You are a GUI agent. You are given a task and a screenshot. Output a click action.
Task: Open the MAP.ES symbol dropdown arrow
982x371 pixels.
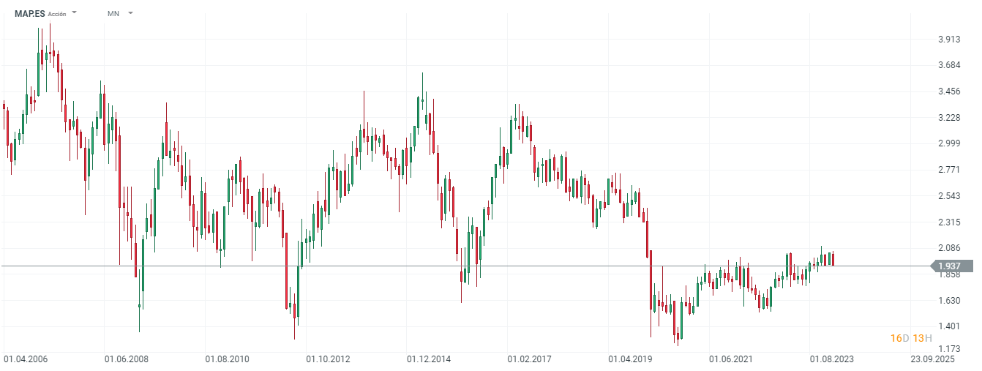(75, 13)
